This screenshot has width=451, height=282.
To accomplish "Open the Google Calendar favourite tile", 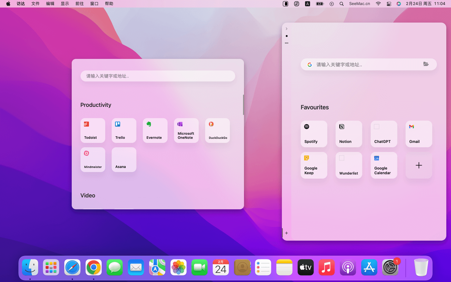I will 384,165.
